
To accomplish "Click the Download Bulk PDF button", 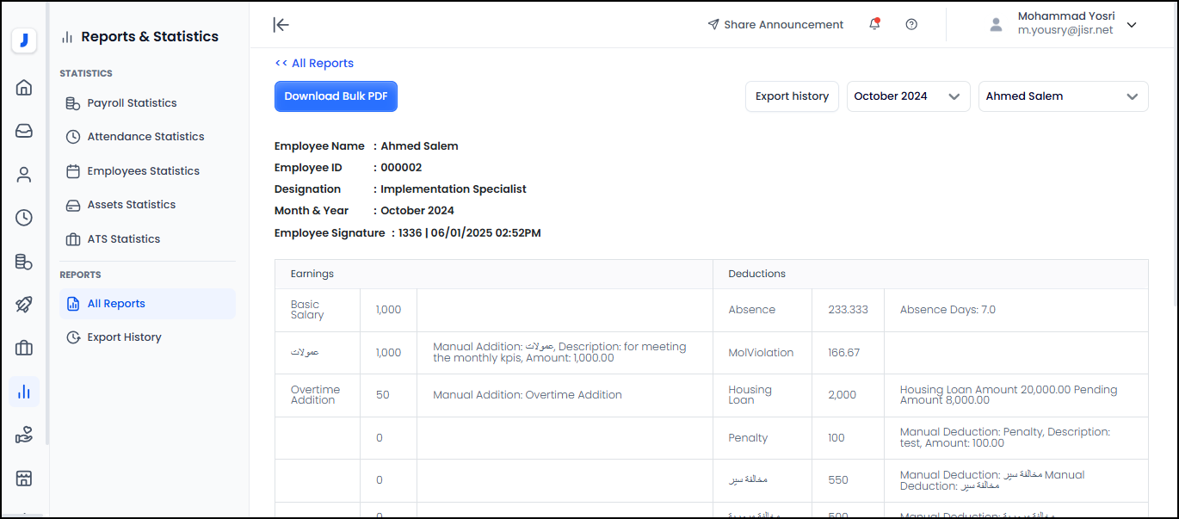I will [336, 96].
